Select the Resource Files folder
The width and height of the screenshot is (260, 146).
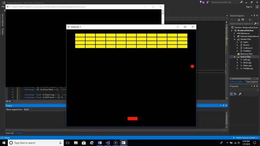coord(247,54)
